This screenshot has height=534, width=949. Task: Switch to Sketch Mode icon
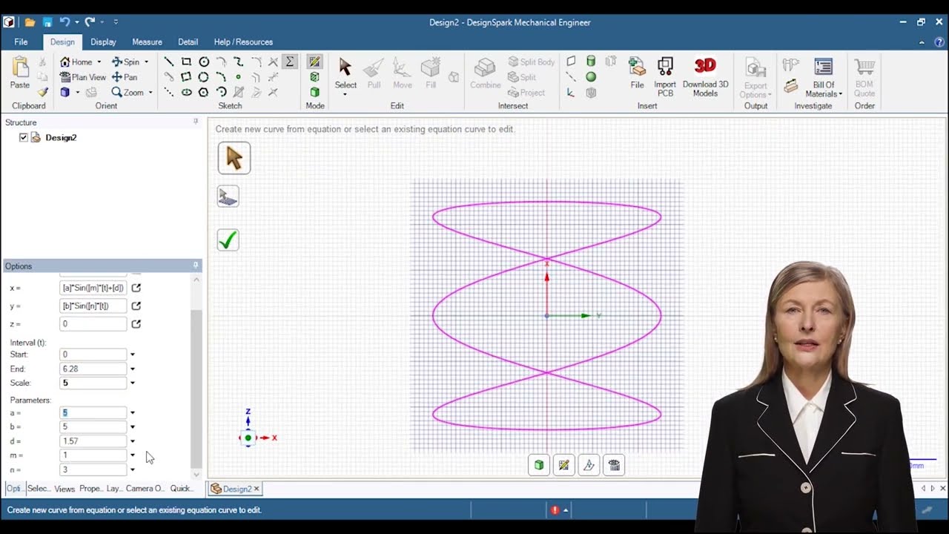[x=315, y=62]
